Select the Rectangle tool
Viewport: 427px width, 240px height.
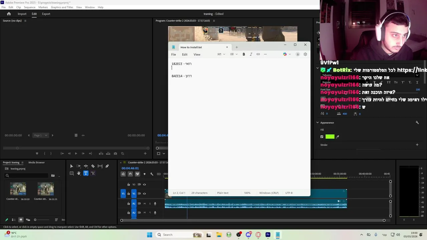coord(71,173)
